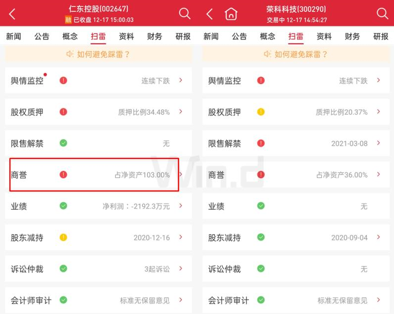Tap red alert icon for 仁东控股 股权质押
Image resolution: width=394 pixels, height=314 pixels.
tap(63, 111)
